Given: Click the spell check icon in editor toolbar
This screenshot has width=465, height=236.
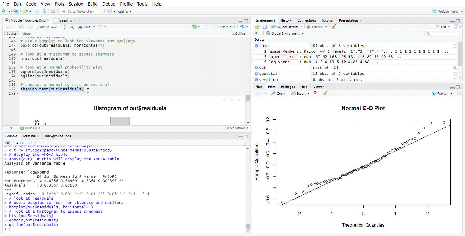Looking at the screenshot, I should click(65, 27).
